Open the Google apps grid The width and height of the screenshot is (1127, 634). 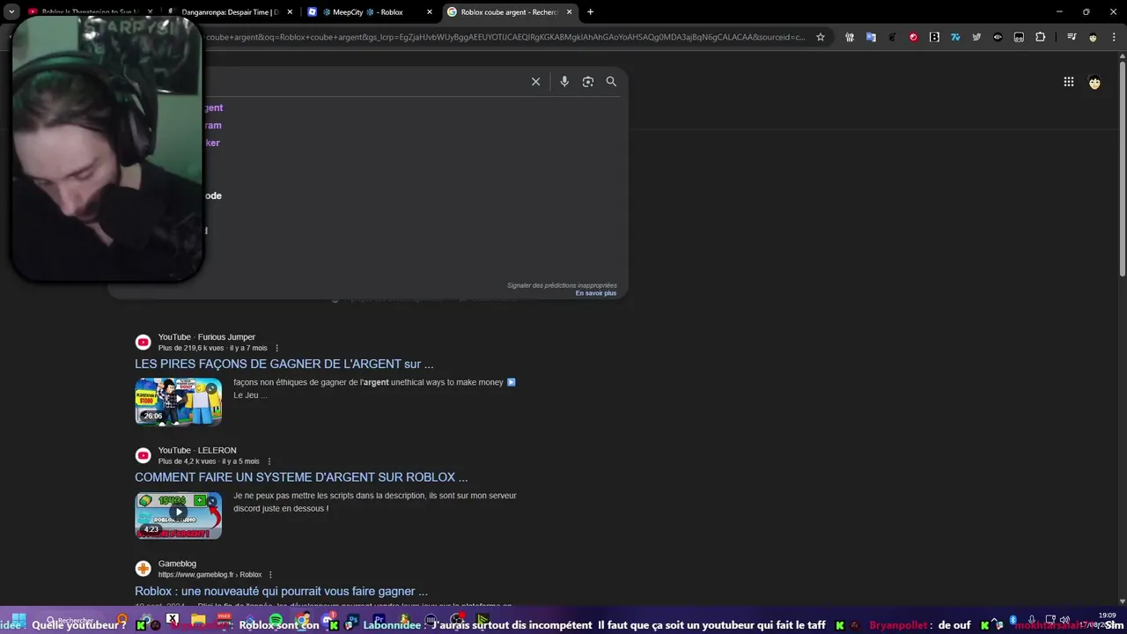point(1068,82)
